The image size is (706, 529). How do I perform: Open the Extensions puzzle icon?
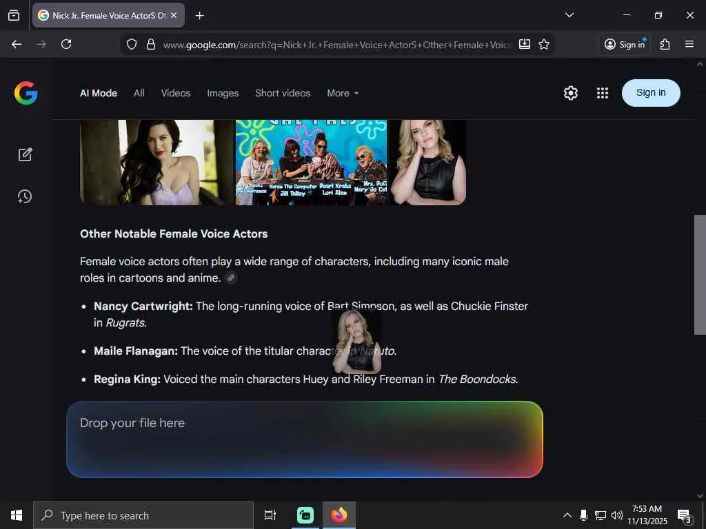665,44
